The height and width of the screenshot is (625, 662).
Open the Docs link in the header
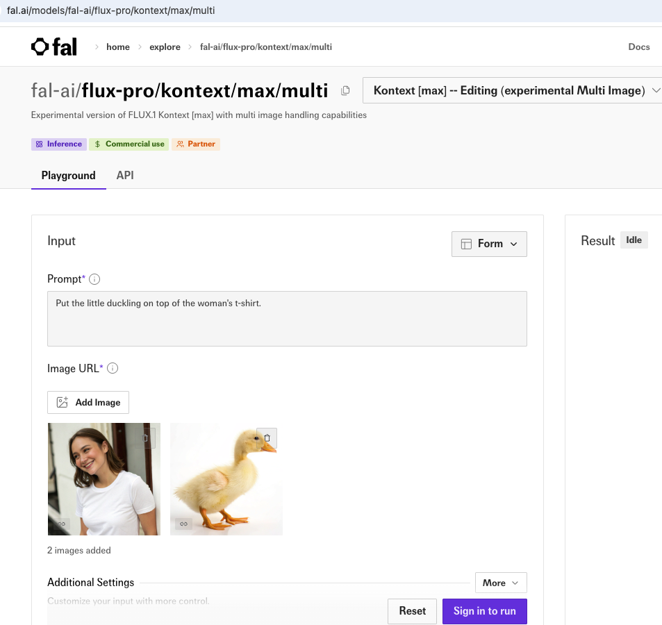pos(638,47)
